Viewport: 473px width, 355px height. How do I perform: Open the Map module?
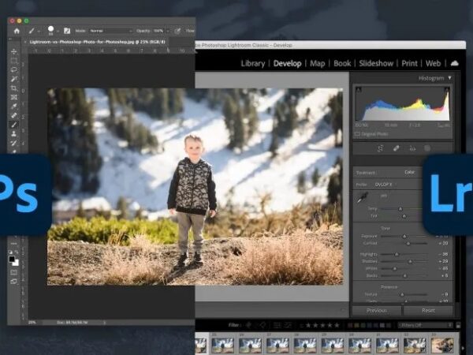coord(318,63)
